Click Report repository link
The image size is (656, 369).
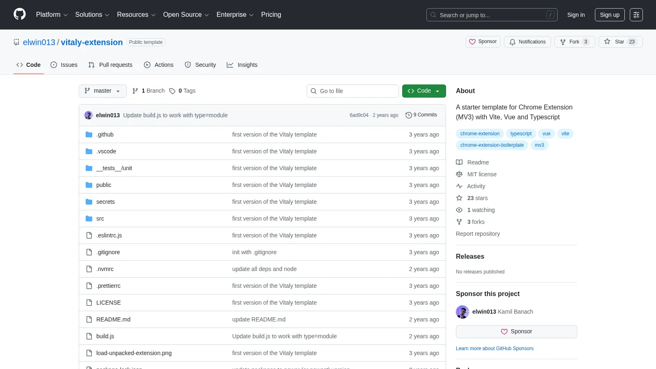pyautogui.click(x=478, y=234)
